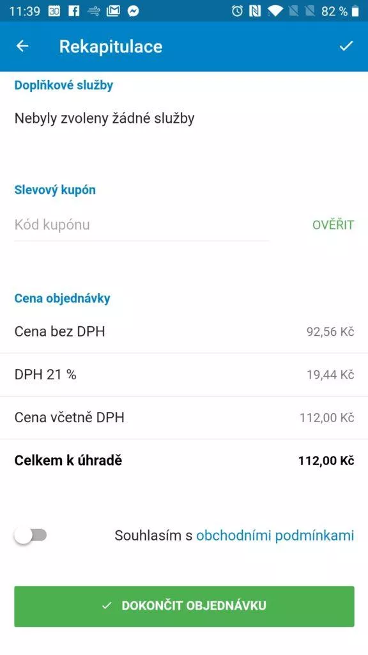Tap the battery status icon
The image size is (368, 655).
(355, 12)
